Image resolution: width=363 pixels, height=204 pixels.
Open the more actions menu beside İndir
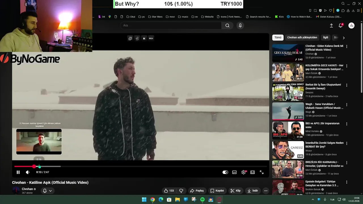coord(266,191)
